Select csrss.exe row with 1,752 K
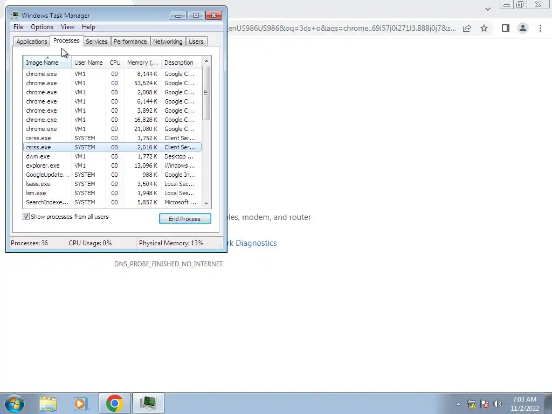 click(112, 138)
